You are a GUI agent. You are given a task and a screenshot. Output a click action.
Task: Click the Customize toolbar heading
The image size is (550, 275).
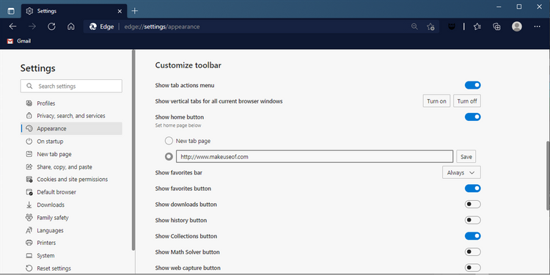[x=188, y=65]
